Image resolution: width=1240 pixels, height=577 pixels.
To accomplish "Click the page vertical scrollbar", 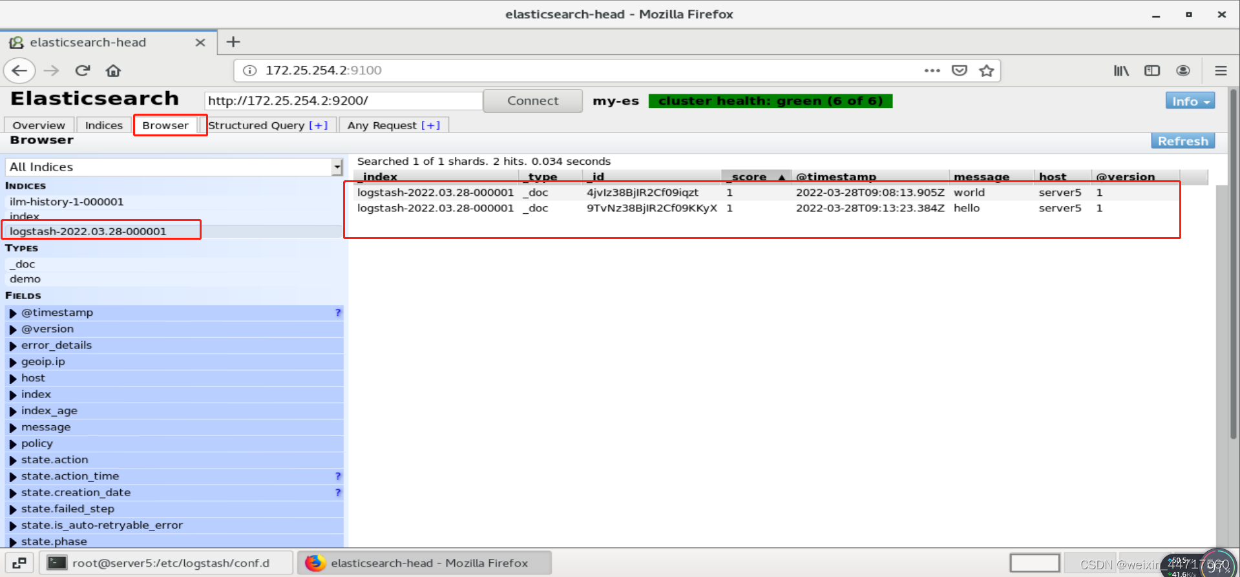I will pos(1233,265).
